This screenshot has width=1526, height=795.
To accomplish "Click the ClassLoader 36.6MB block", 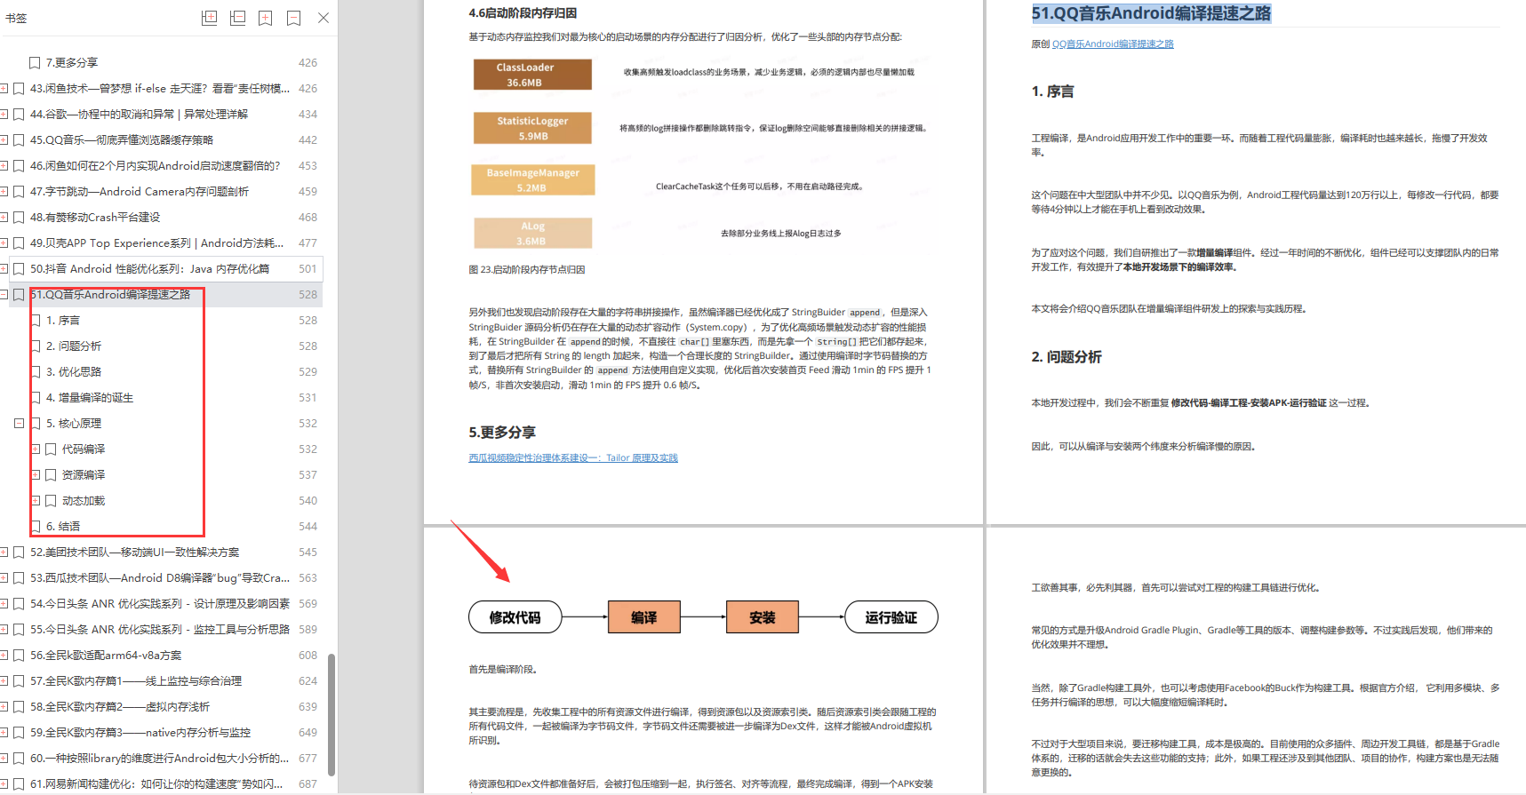I will coord(532,75).
